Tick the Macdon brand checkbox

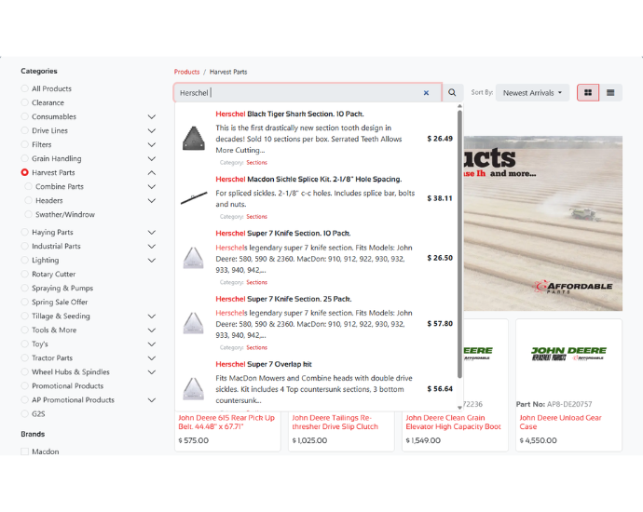click(24, 451)
